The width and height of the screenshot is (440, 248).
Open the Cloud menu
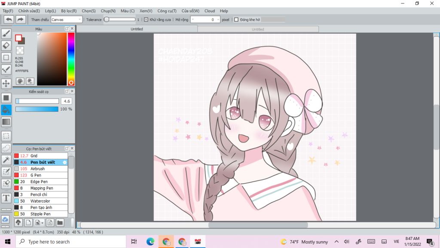pyautogui.click(x=210, y=11)
